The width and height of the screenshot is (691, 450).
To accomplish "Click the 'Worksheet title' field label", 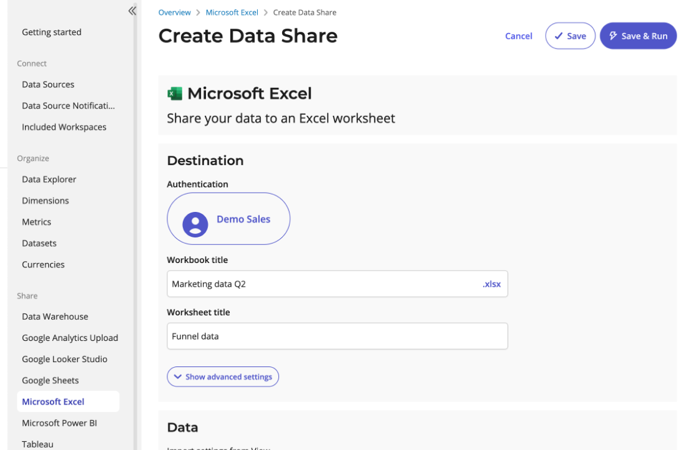I will pyautogui.click(x=198, y=312).
